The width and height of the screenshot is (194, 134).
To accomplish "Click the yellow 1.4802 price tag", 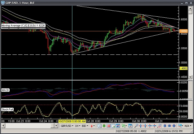I will 183,68.
